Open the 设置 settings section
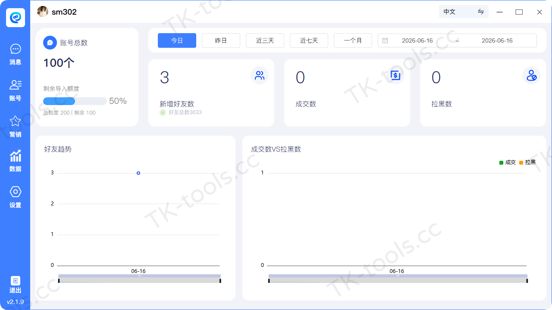Viewport: 552px width, 310px height. point(15,197)
